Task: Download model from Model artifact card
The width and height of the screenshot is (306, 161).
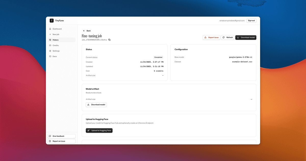Action: [x=96, y=105]
